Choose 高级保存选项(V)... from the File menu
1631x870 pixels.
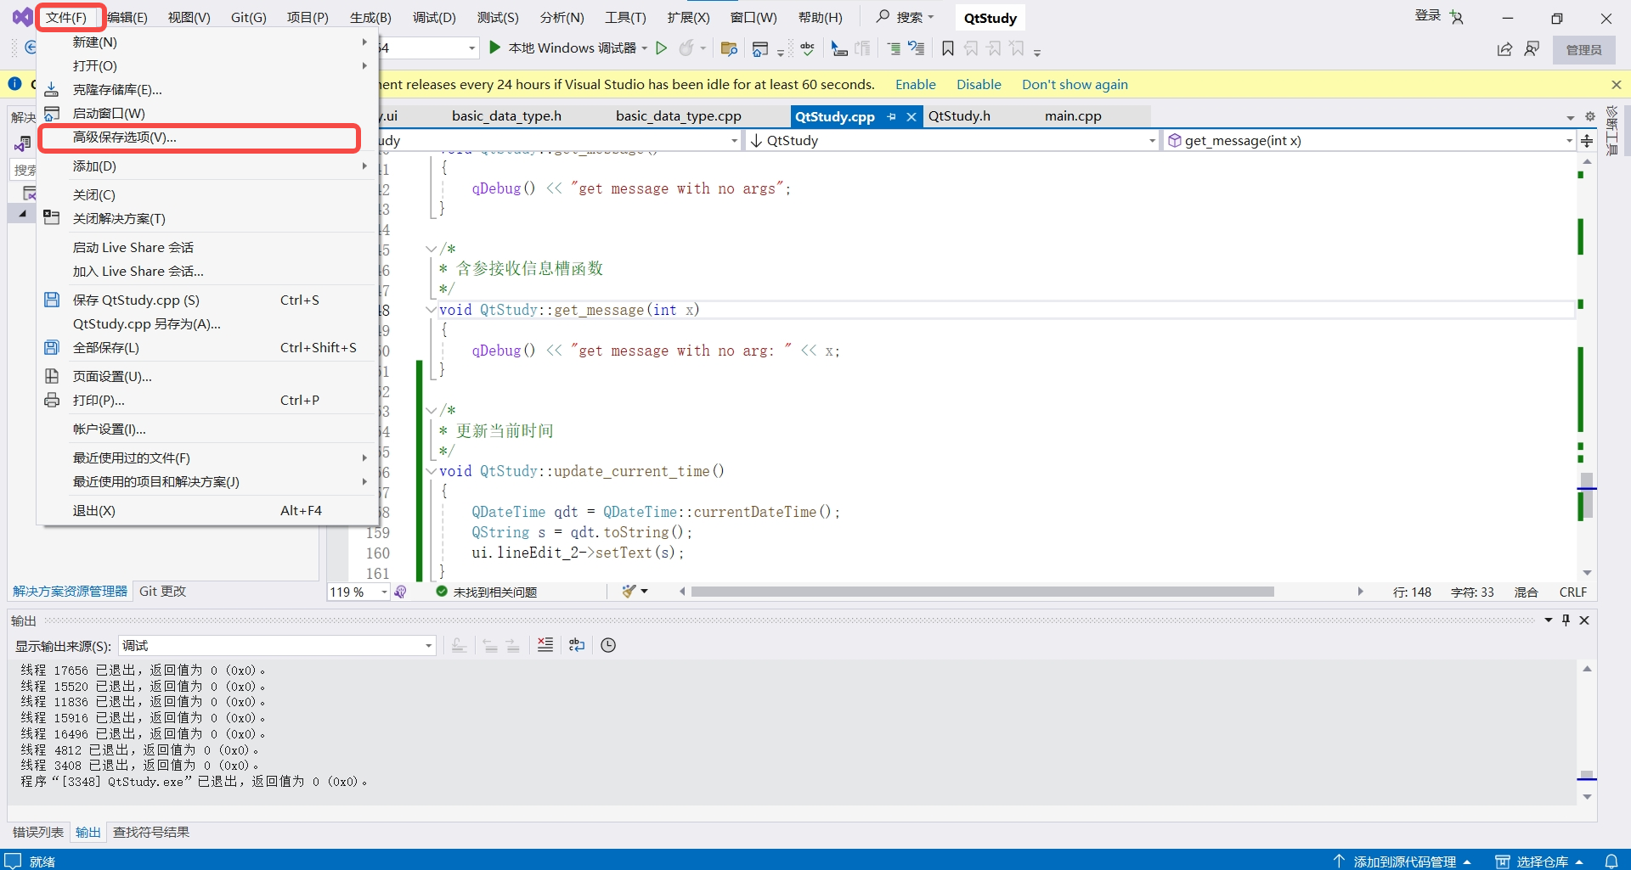pyautogui.click(x=200, y=138)
